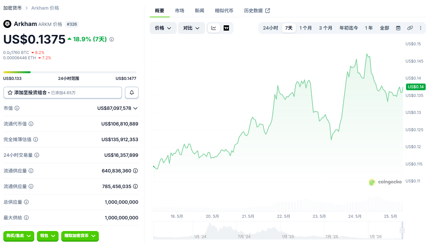Open 购买/售卖 dropdown
The height and width of the screenshot is (244, 432).
click(19, 236)
